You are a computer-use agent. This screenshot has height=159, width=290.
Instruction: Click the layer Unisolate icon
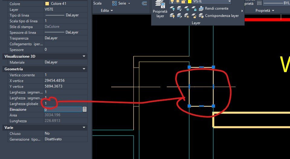click(x=179, y=16)
